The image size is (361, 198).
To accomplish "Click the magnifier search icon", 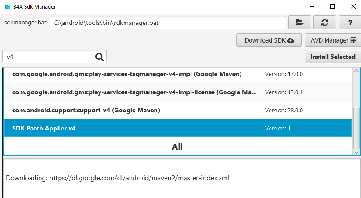I will tap(100, 57).
